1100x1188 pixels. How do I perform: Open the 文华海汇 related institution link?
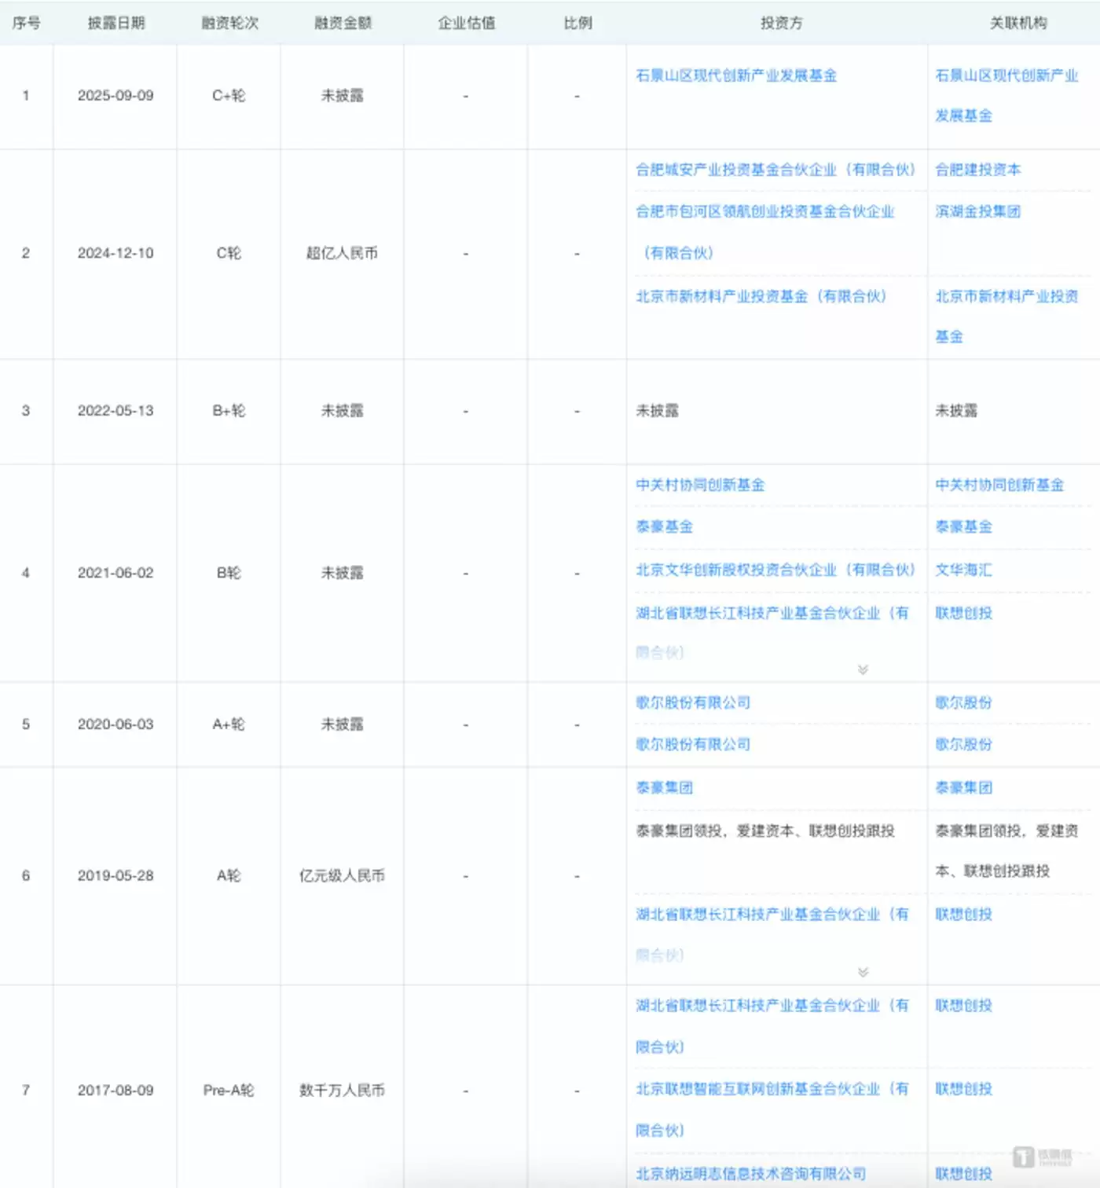(963, 570)
